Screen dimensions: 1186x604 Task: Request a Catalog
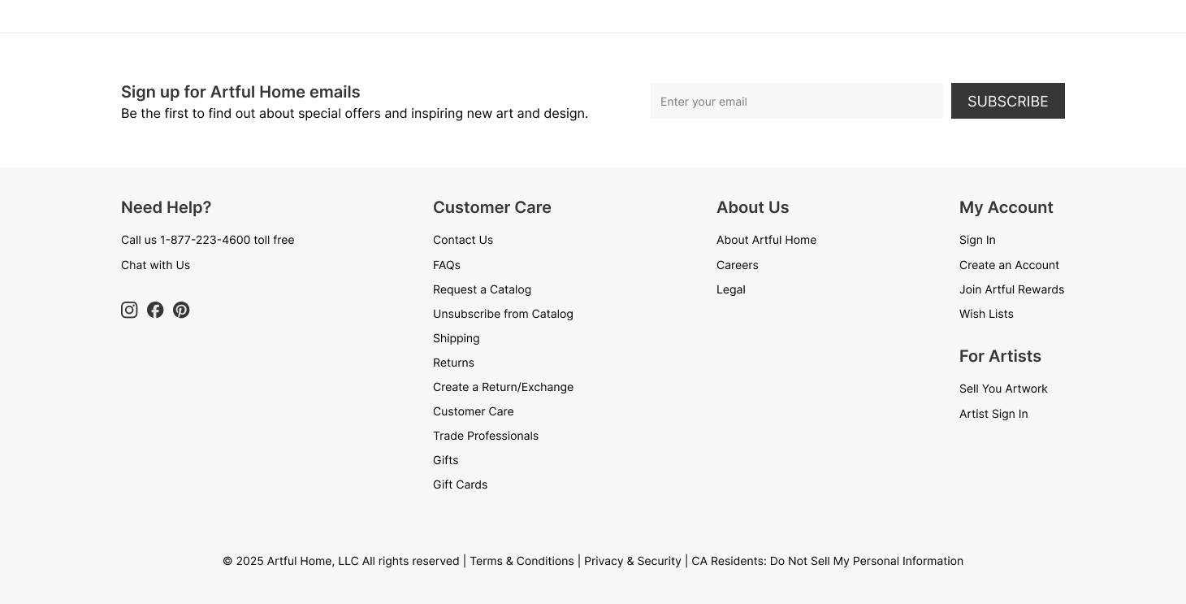click(482, 289)
